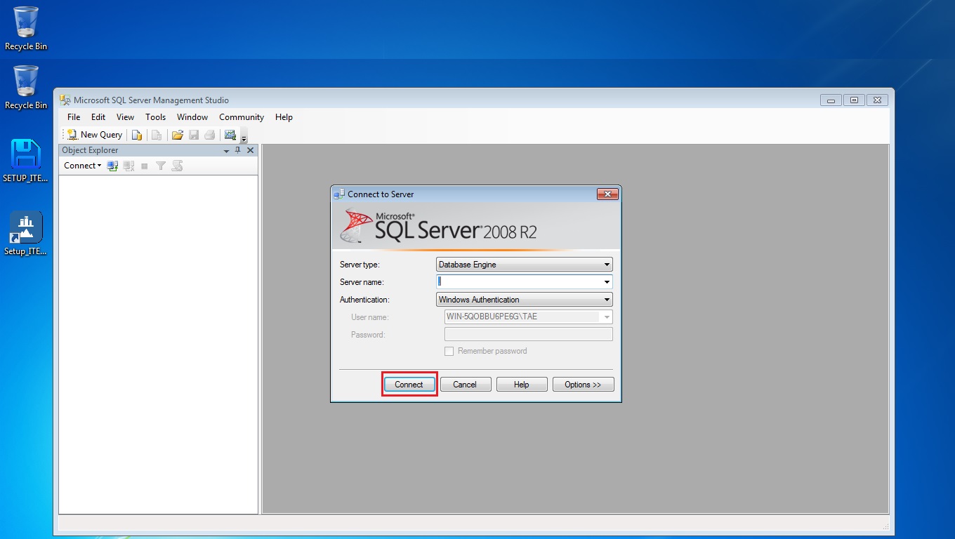Viewport: 955px width, 539px height.
Task: Click the Connect to Server title icon
Action: coord(340,194)
